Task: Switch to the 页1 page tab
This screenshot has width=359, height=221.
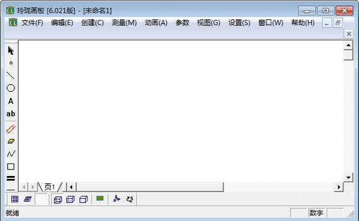Action: pos(50,187)
